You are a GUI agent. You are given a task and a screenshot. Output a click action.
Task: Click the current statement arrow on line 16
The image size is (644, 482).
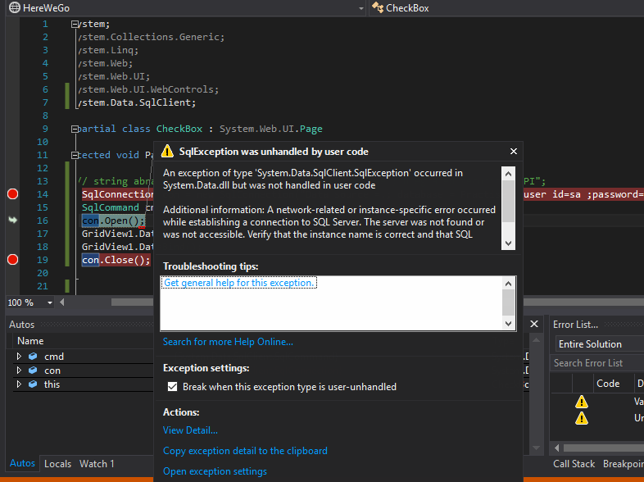coord(12,221)
